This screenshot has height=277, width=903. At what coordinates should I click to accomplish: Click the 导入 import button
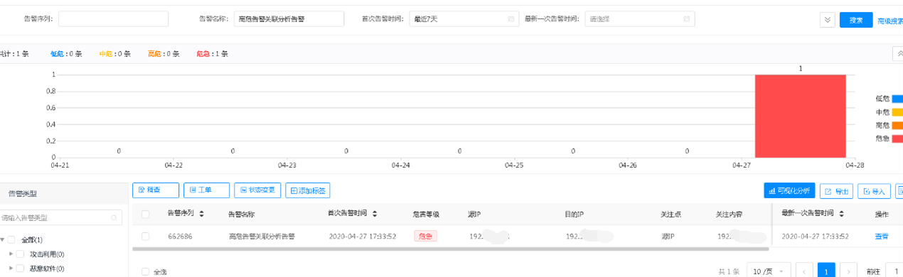point(874,191)
